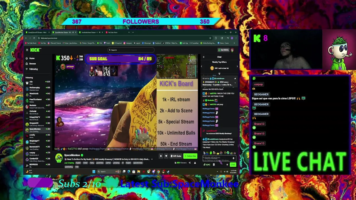
Task: Open the Windows Start menu
Action: [x=94, y=172]
